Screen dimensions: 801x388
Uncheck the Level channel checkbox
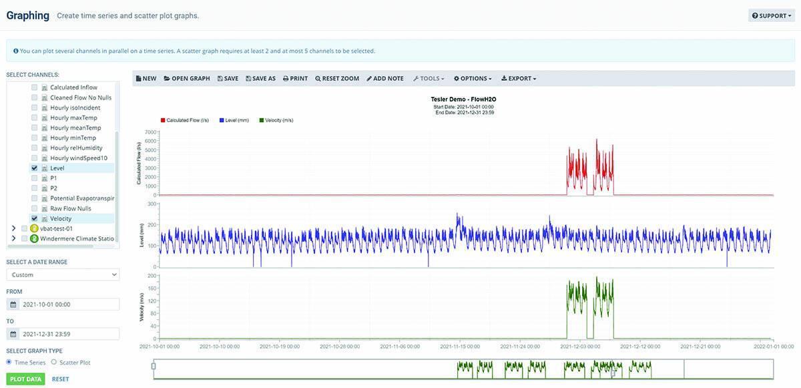pos(35,168)
